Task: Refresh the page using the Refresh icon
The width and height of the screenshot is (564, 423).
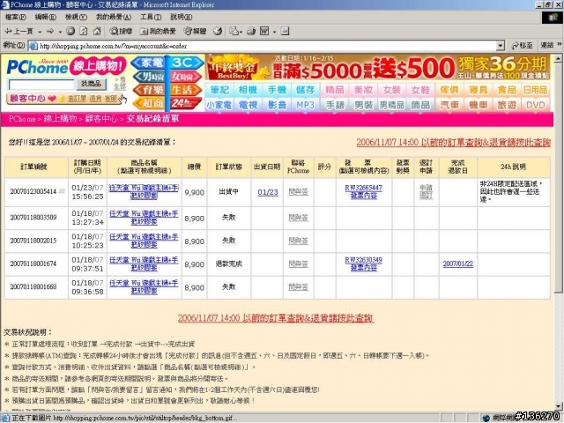Action: 84,32
